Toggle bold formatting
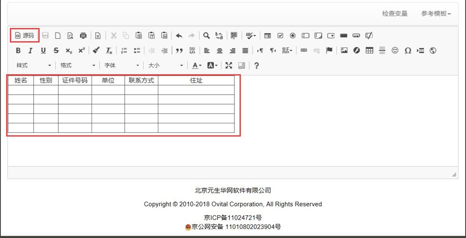466x238 pixels. click(x=18, y=51)
